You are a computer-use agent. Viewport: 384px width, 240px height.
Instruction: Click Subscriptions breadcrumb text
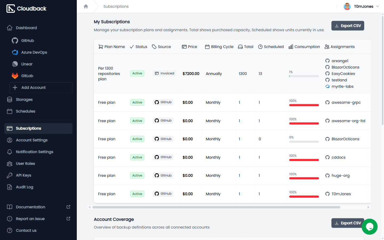tap(116, 6)
